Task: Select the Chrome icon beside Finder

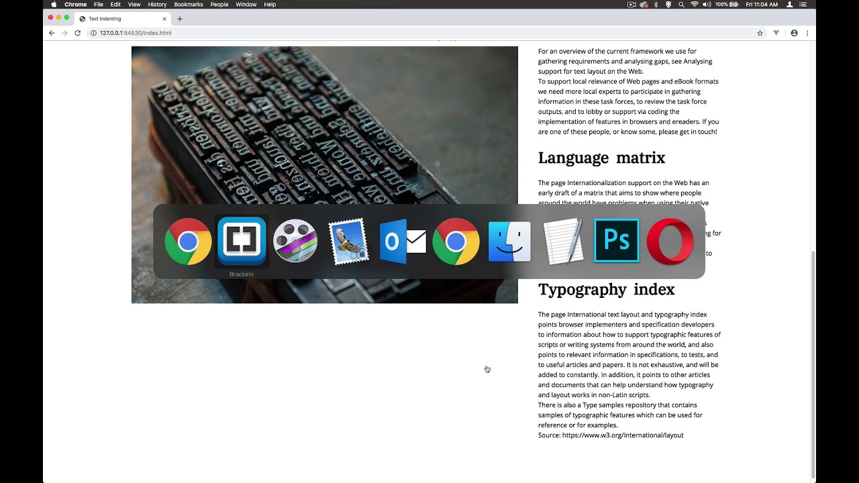Action: (x=456, y=241)
